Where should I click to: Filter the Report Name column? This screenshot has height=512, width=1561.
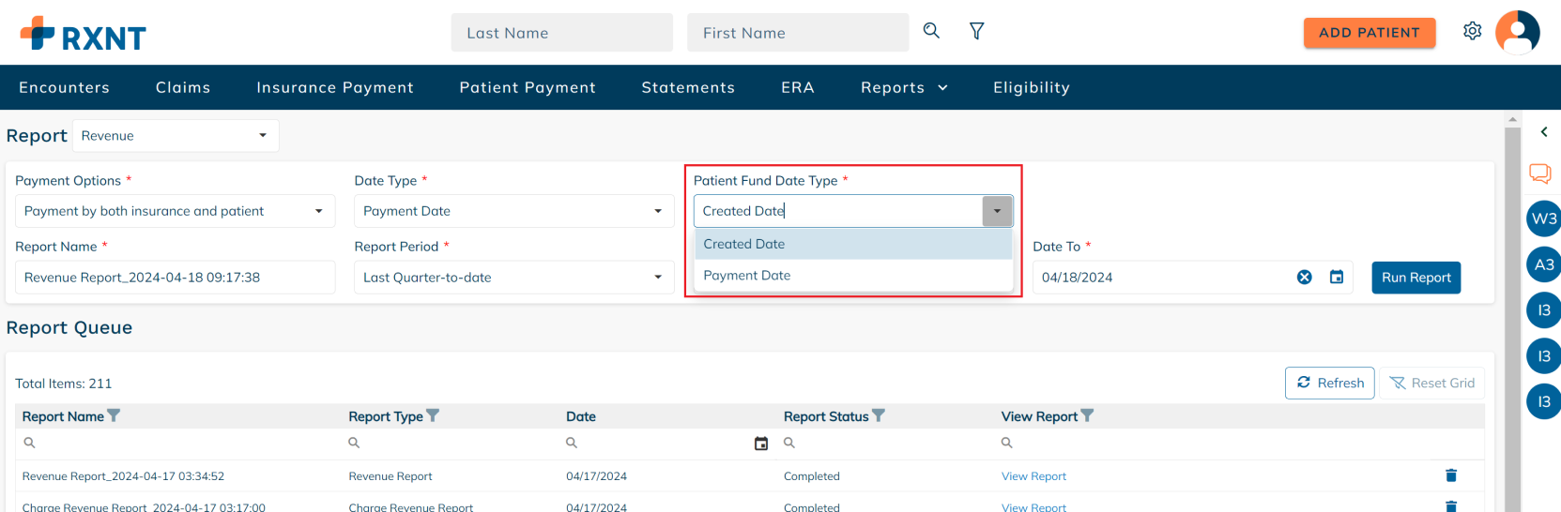(114, 415)
